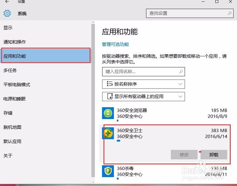Select 应用和功能 in the sidebar
237x186 pixels.
tap(46, 56)
